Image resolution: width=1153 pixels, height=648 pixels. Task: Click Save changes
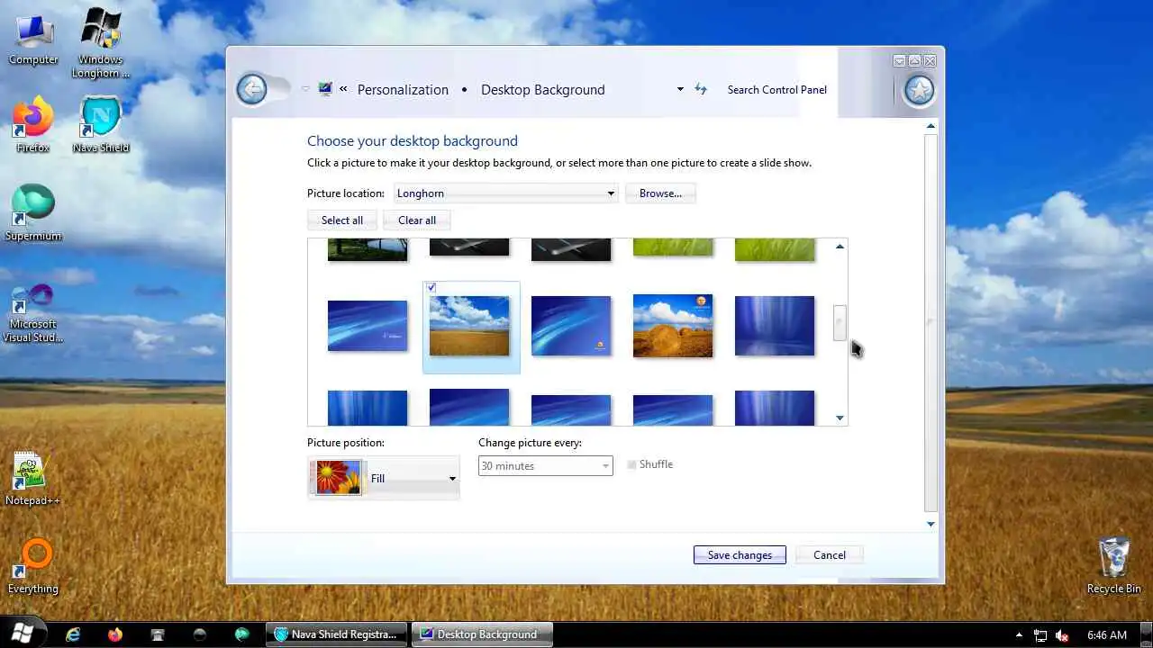coord(740,555)
